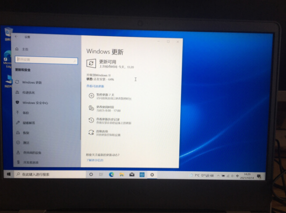The height and width of the screenshot is (213, 286).
Task: Open Task View on the taskbar
Action: [101, 174]
